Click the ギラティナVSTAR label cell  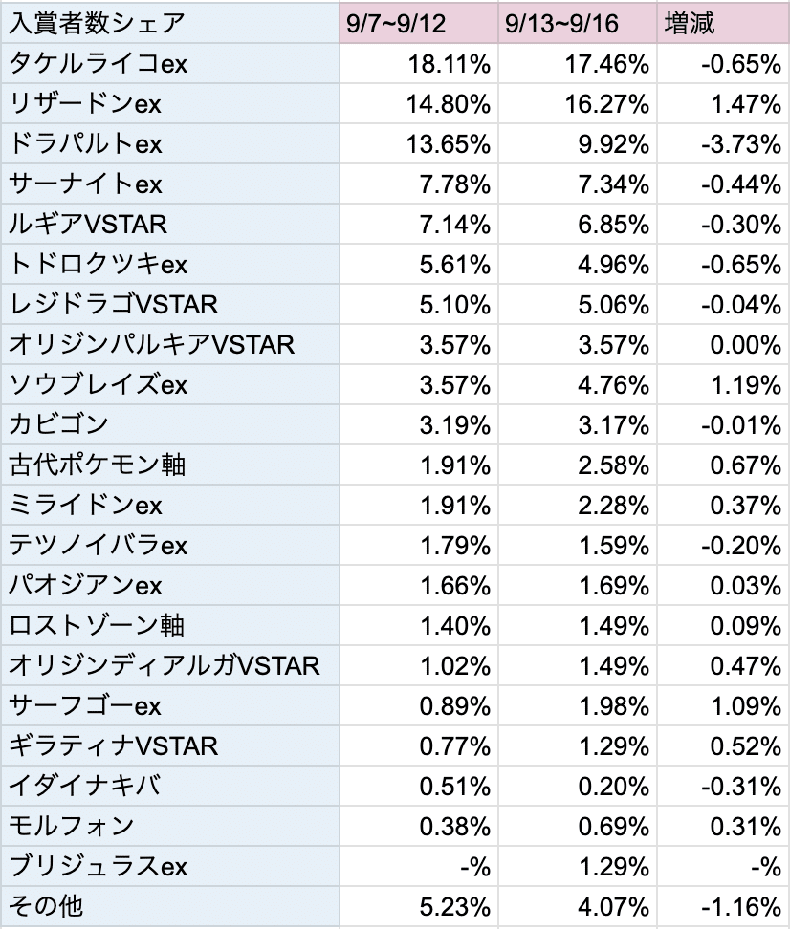[170, 745]
